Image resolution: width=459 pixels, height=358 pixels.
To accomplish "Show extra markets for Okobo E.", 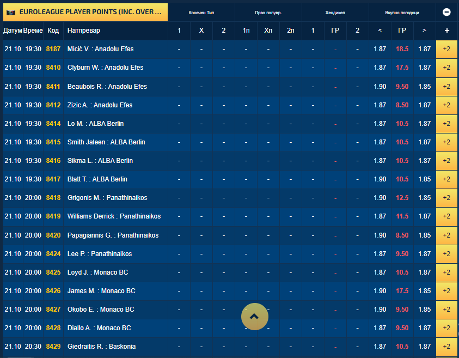I will coord(446,310).
